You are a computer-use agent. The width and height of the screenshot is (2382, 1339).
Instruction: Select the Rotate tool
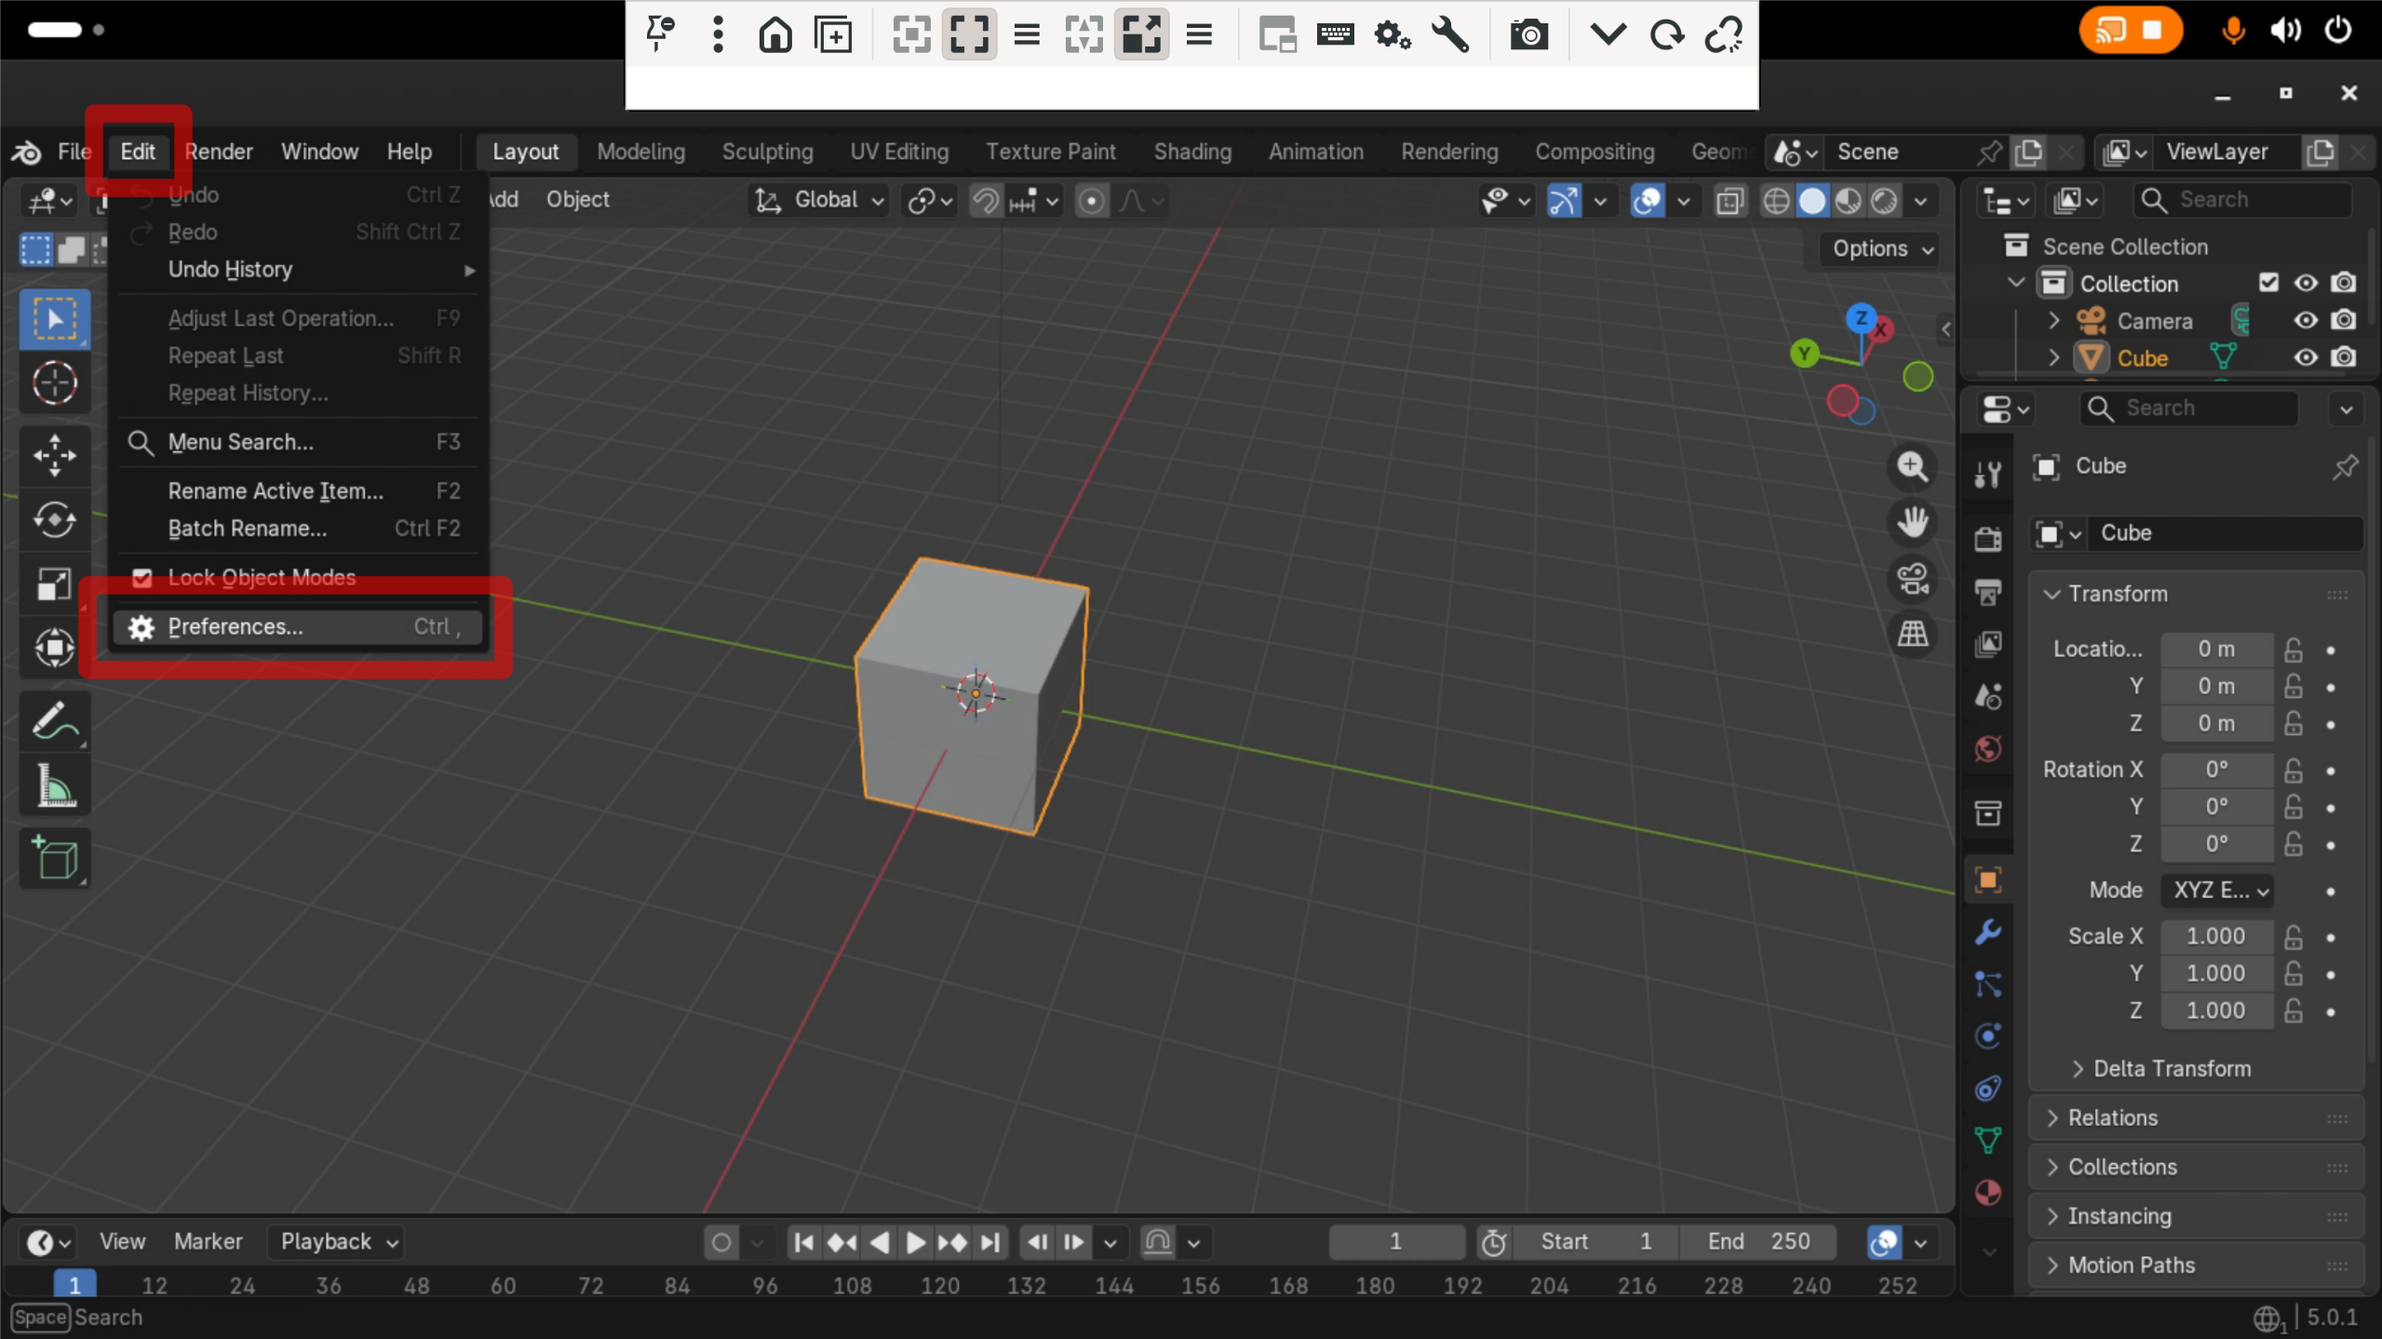point(54,519)
